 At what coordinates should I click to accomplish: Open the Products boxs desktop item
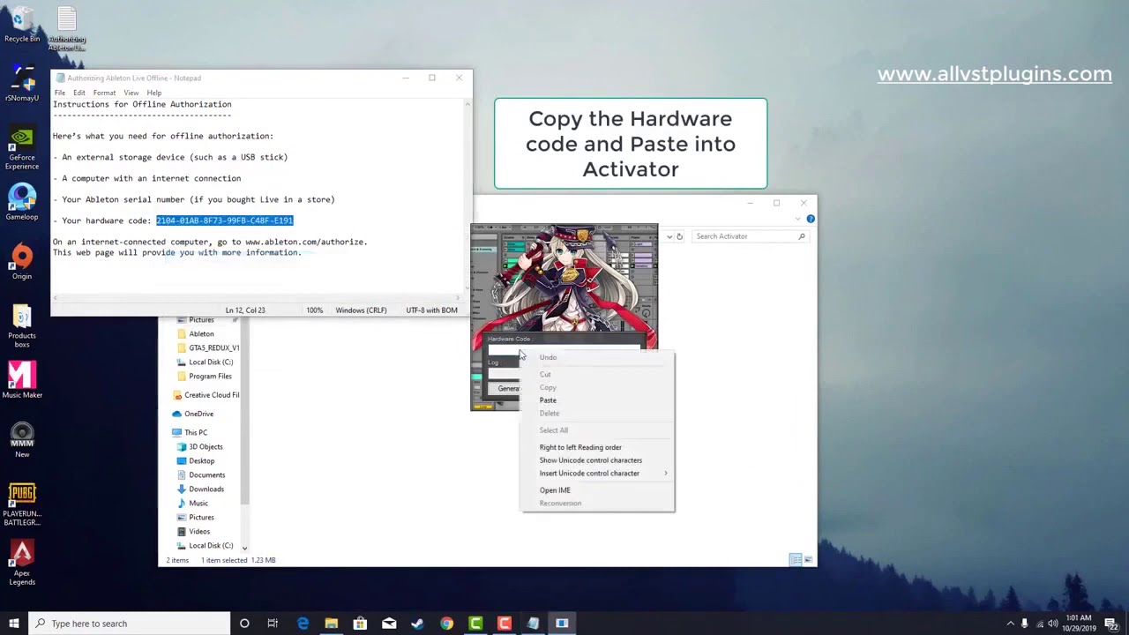[22, 325]
